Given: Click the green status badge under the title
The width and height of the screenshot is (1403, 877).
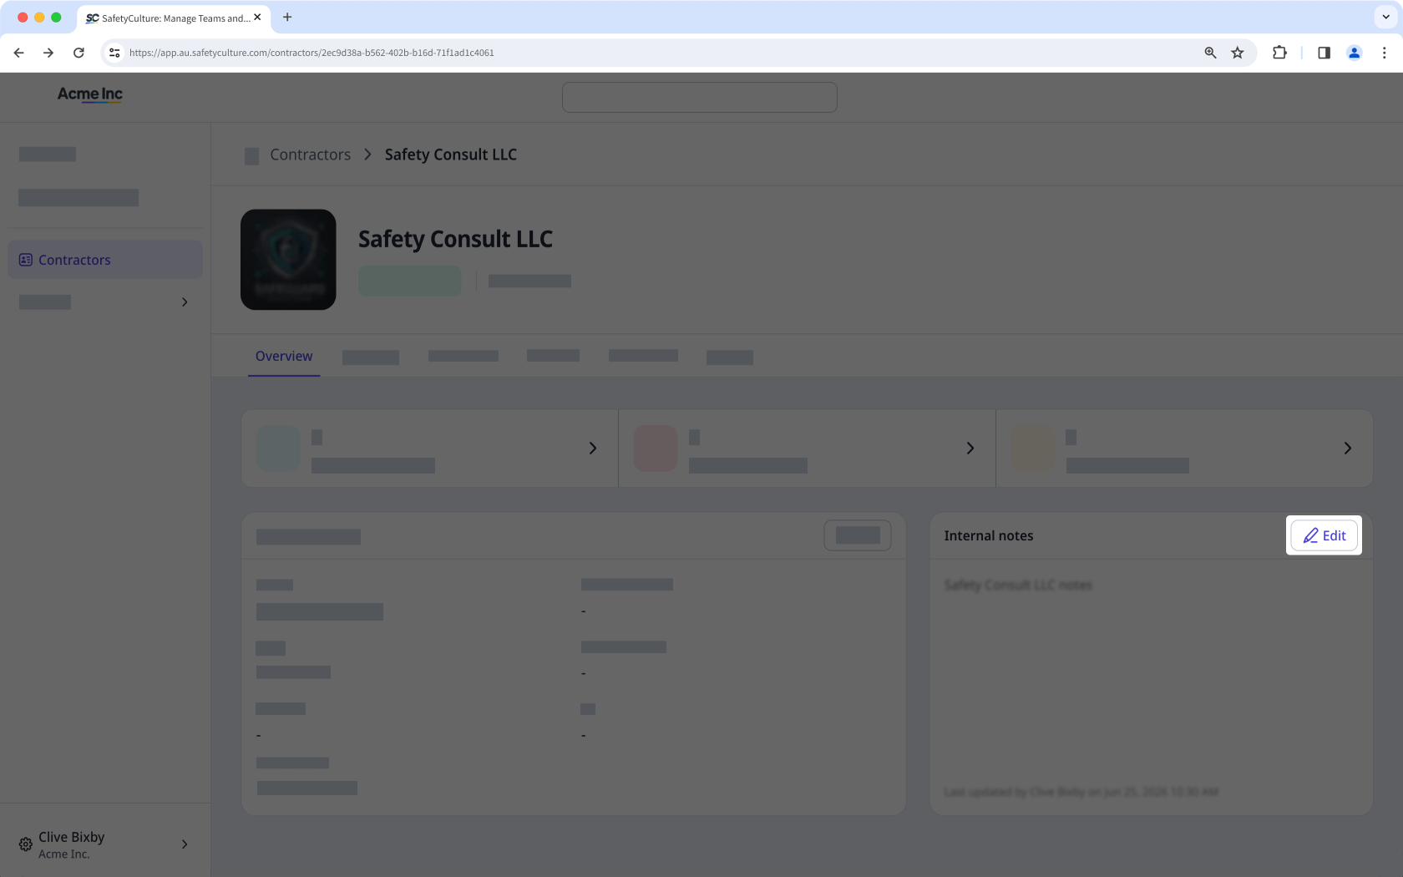Looking at the screenshot, I should coord(410,281).
